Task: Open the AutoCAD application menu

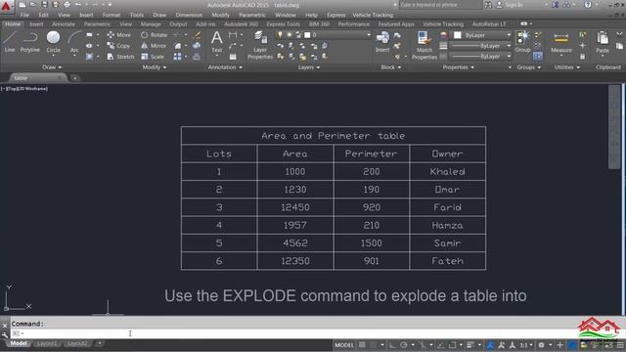Action: coord(7,6)
